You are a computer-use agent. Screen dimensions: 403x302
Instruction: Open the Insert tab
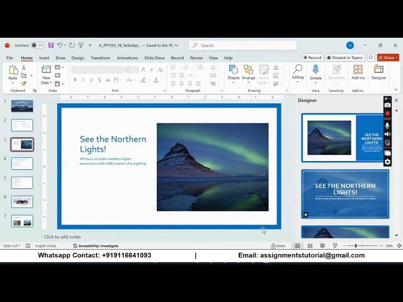click(x=44, y=58)
